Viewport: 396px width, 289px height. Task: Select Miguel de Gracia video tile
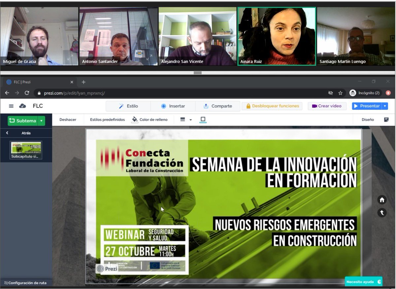39,36
